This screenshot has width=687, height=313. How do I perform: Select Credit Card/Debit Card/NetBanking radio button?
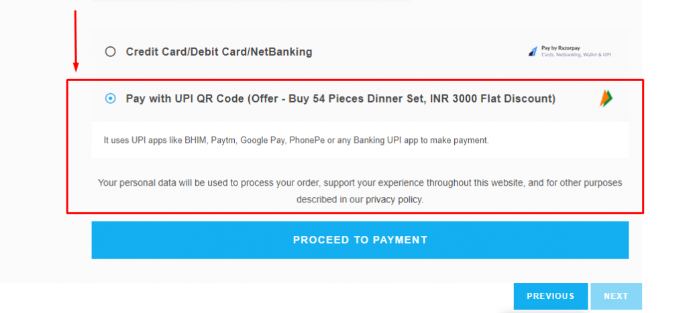(x=111, y=52)
